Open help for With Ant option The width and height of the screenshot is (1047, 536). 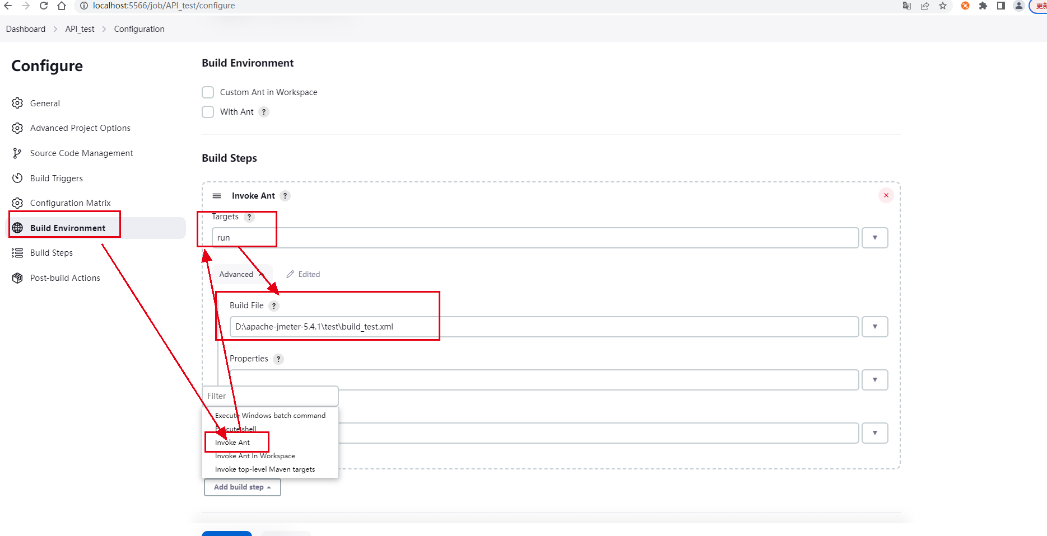264,112
